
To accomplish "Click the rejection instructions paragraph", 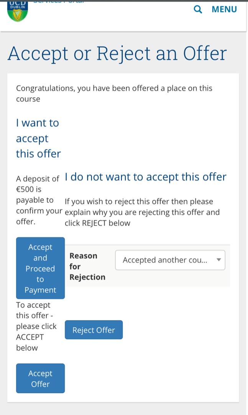I will pyautogui.click(x=142, y=212).
